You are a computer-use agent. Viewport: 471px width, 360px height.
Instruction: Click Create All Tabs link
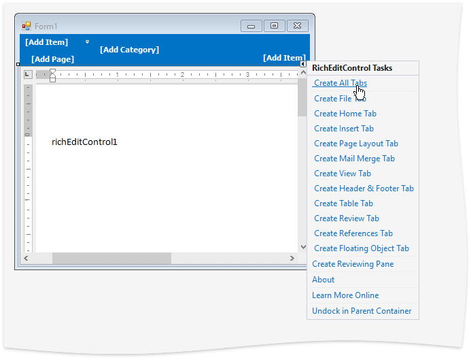click(x=341, y=83)
